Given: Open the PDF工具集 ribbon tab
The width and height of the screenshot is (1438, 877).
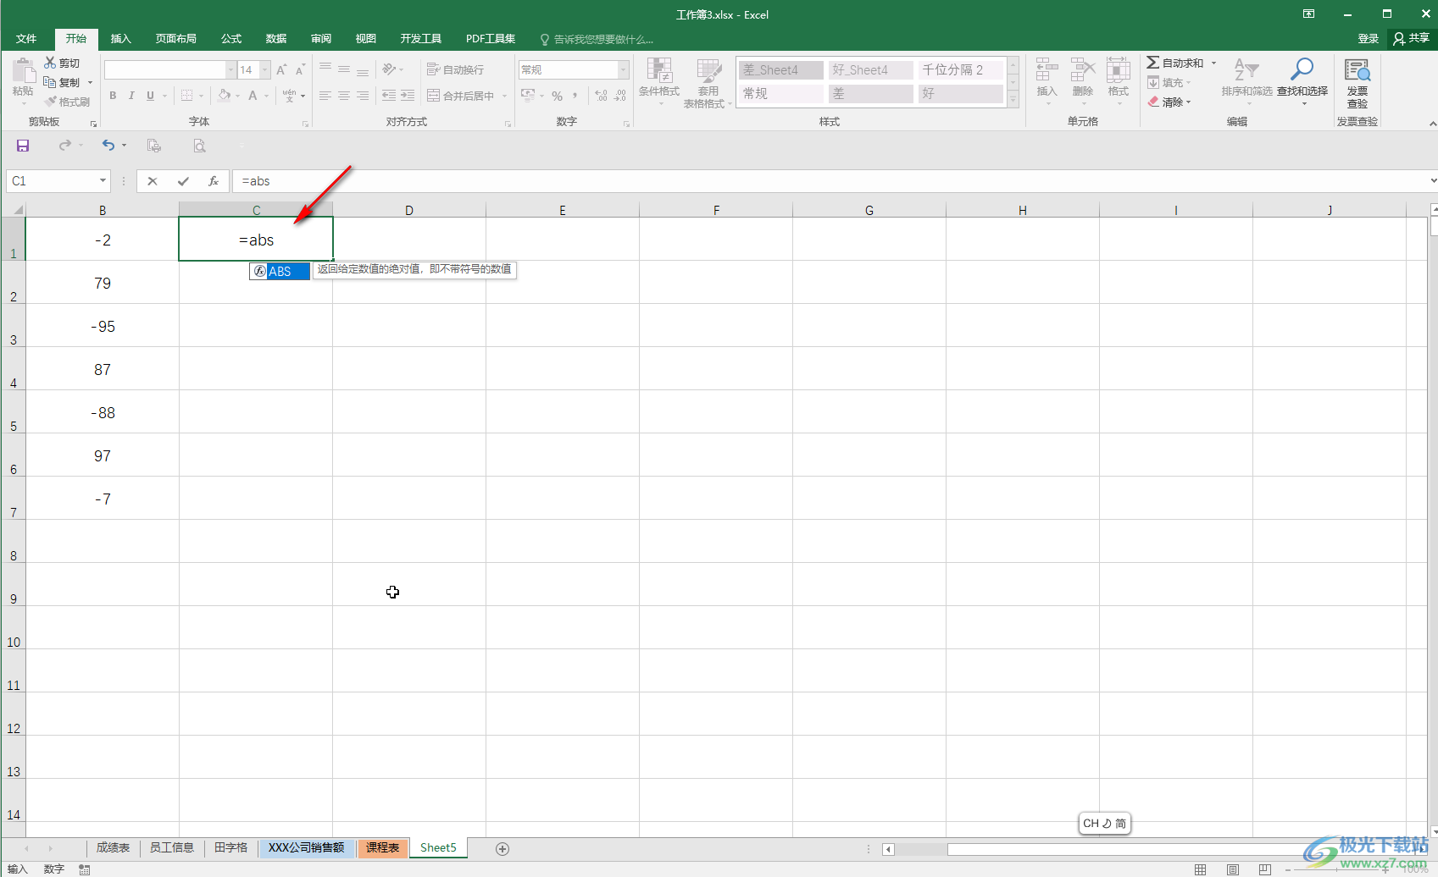Looking at the screenshot, I should click(491, 39).
